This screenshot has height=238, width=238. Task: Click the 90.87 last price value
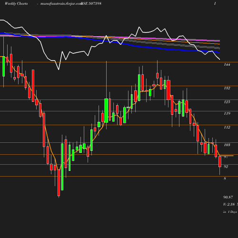click(x=228, y=197)
